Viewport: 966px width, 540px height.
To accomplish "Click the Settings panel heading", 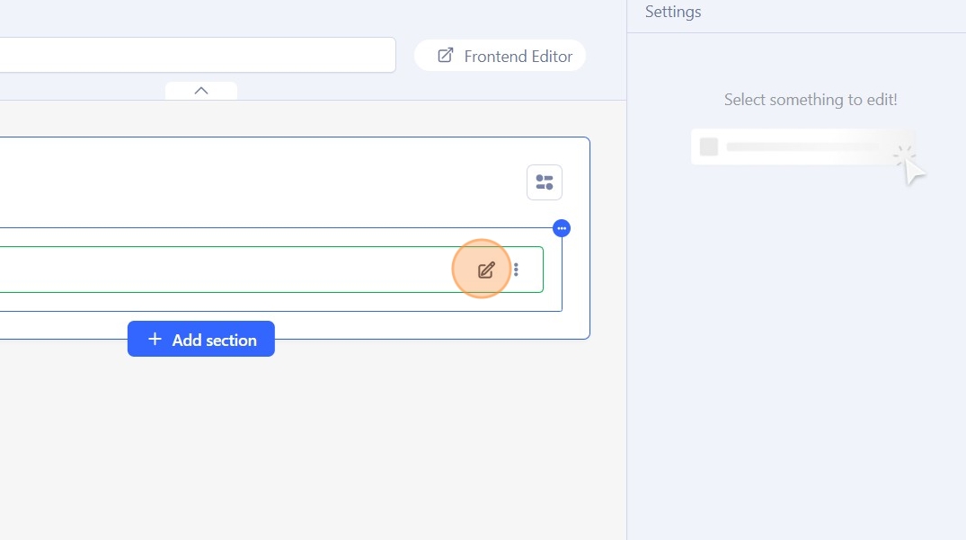I will [x=673, y=13].
